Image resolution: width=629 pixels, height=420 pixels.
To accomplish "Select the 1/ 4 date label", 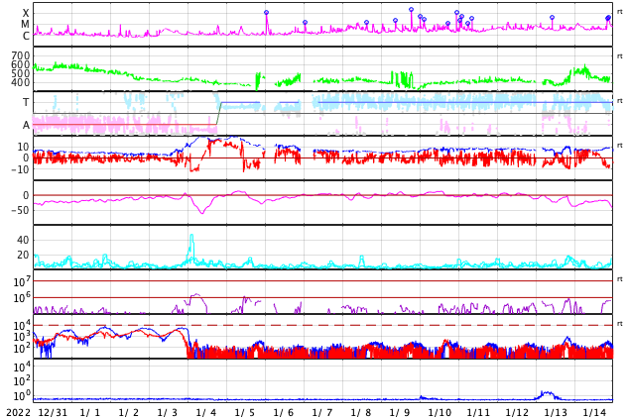I will click(x=206, y=413).
